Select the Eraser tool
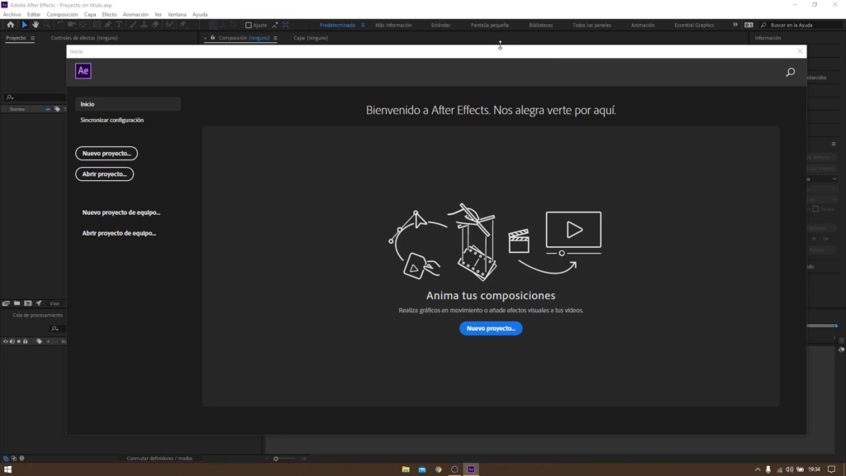 (155, 25)
